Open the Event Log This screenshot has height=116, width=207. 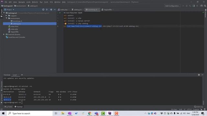click(198, 107)
